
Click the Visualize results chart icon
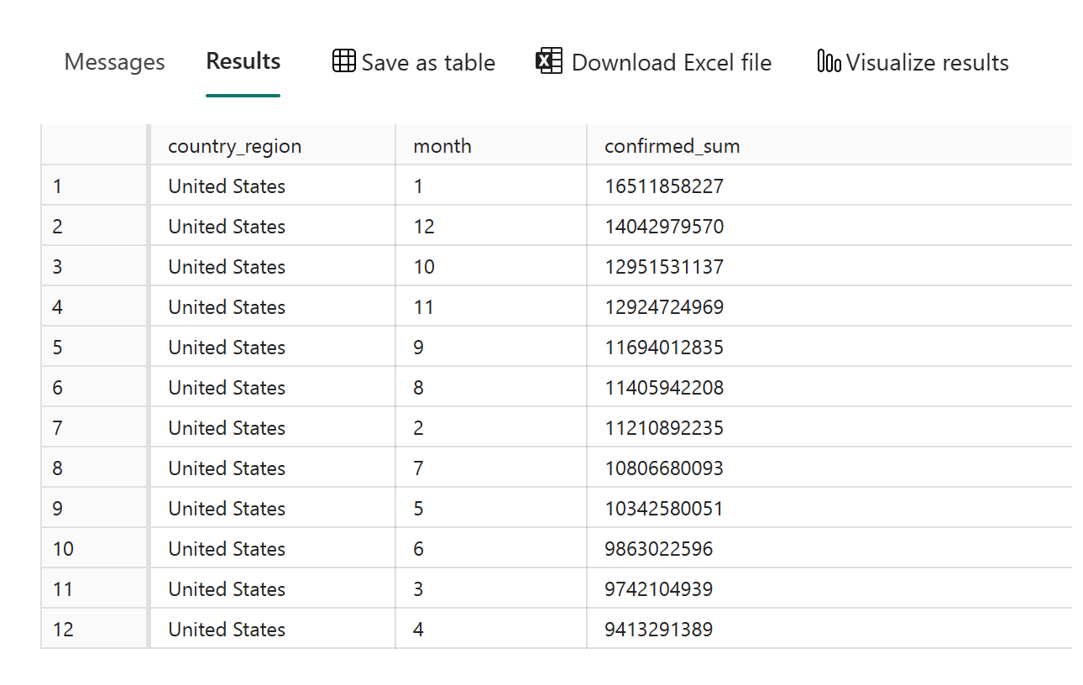828,61
